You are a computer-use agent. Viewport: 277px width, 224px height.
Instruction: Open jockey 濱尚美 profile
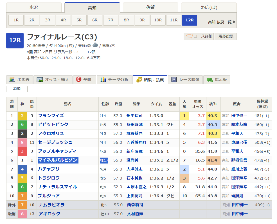tap(132, 160)
